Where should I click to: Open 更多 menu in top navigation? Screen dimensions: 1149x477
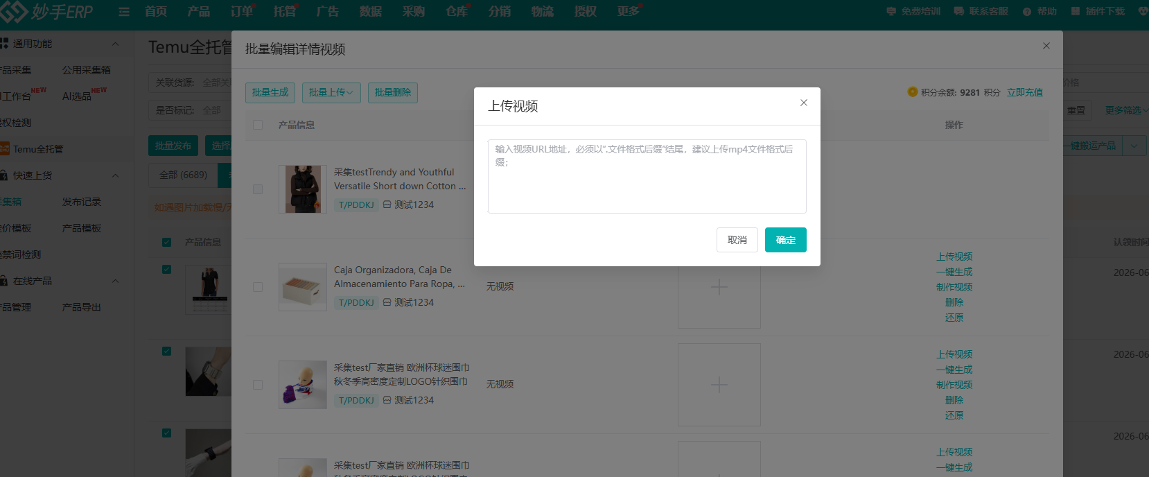[629, 11]
